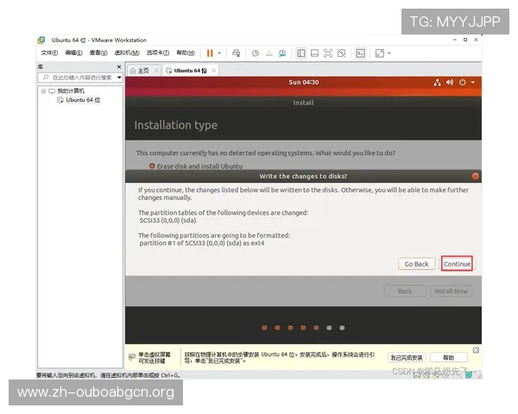518x414 pixels.
Task: Click the 我已完成安装 button
Action: pos(406,357)
